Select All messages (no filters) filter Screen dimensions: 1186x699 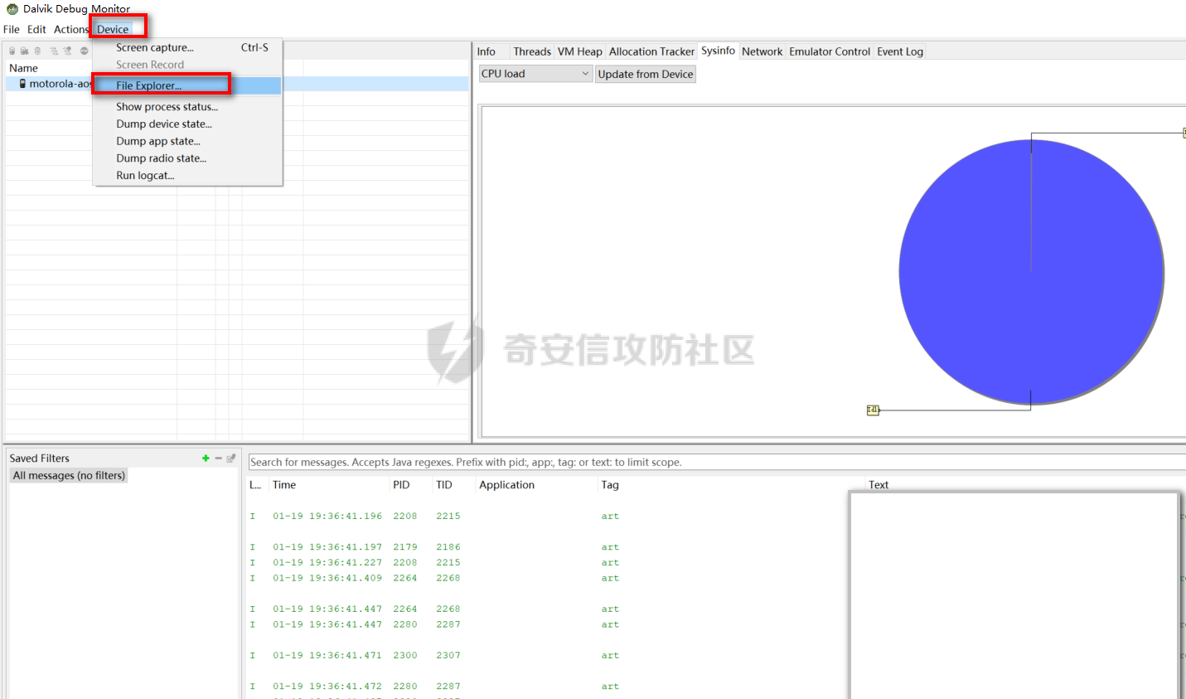pos(69,475)
